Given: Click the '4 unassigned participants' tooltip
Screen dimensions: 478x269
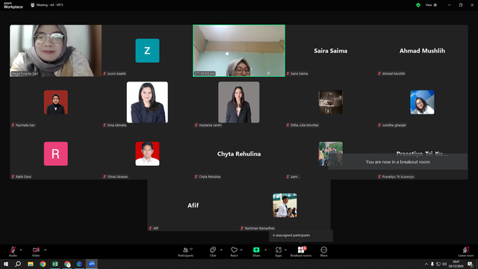Looking at the screenshot, I should (301, 235).
